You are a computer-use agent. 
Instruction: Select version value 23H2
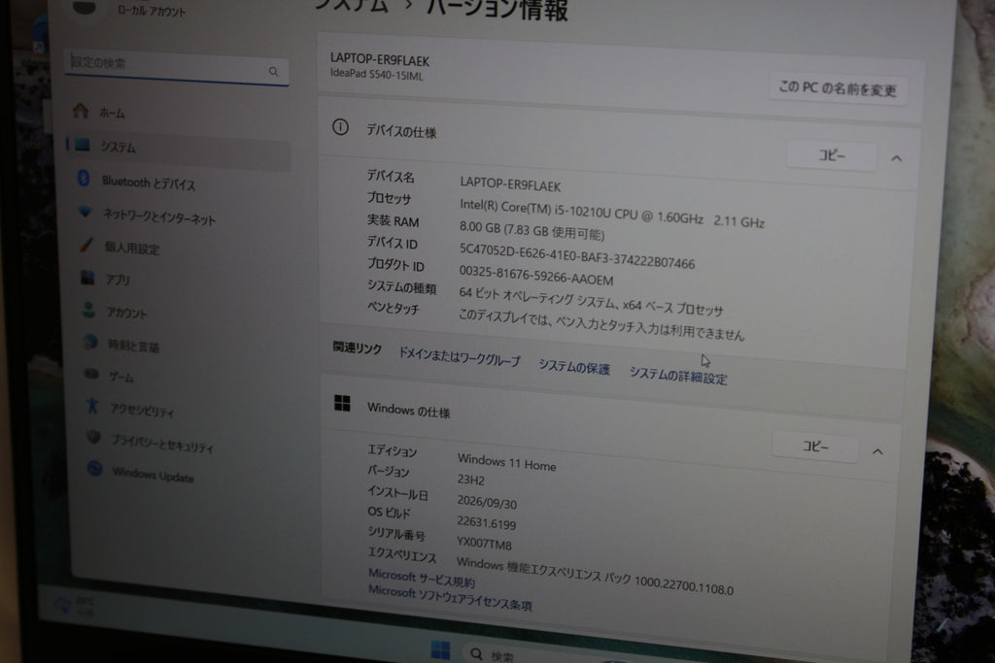coord(471,480)
